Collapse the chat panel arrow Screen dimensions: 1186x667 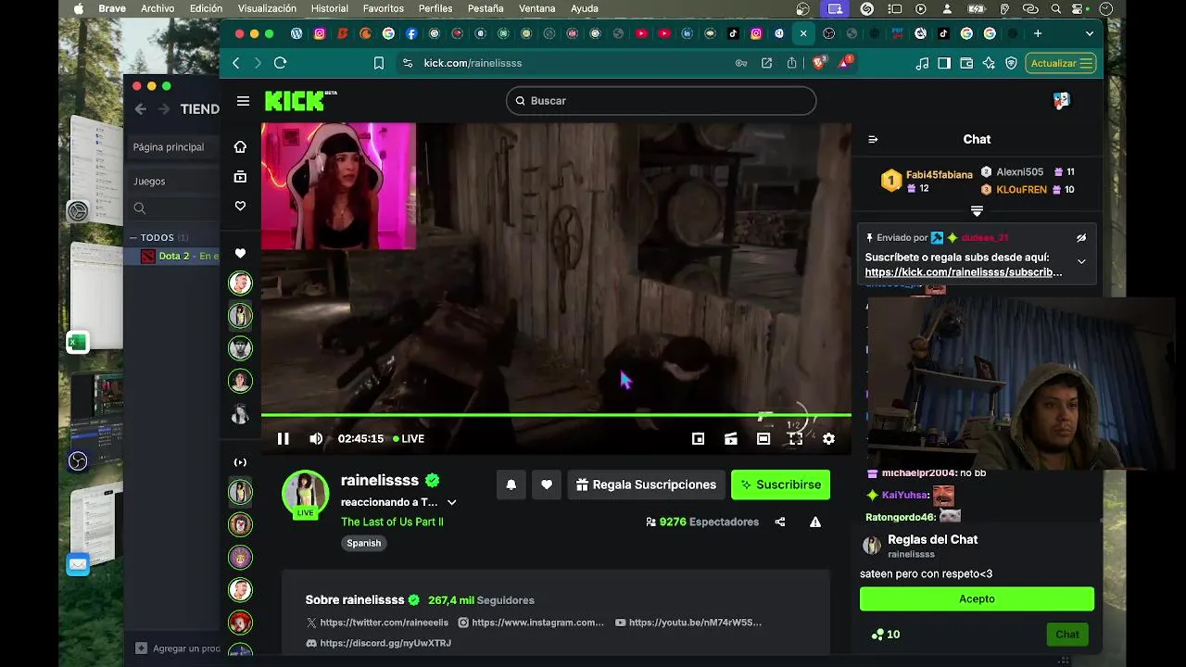tap(873, 140)
